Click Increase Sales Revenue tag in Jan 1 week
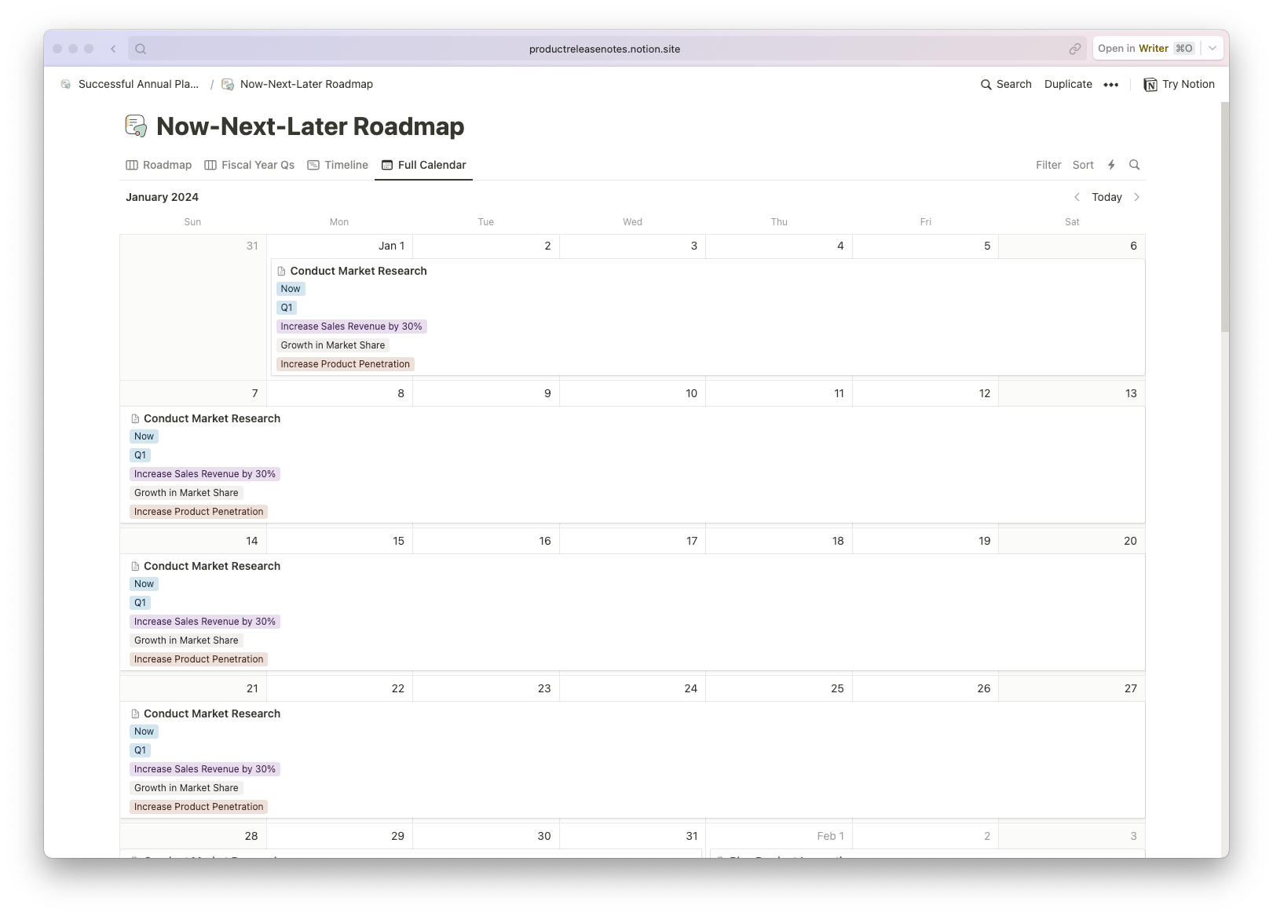This screenshot has height=916, width=1273. (351, 327)
